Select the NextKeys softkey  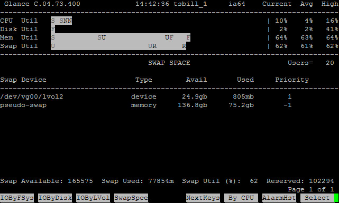coord(203,198)
